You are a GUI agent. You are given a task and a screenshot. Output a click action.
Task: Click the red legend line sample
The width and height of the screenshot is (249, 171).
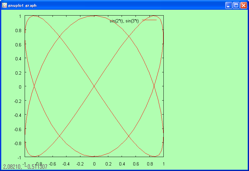click(149, 20)
